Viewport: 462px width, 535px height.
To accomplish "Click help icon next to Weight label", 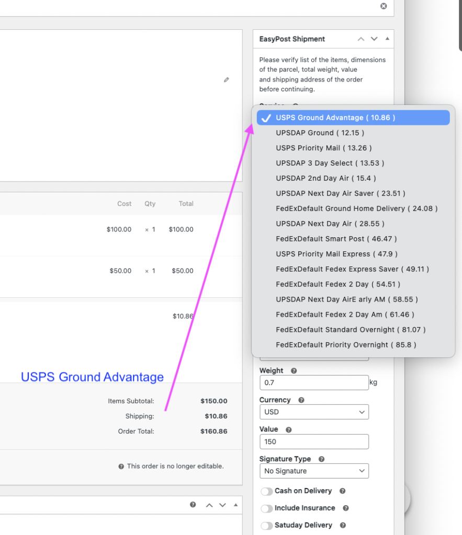I will coord(294,371).
